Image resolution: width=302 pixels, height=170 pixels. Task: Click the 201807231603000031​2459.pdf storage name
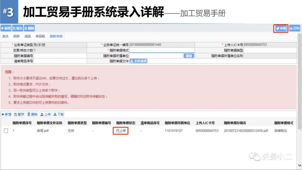point(246,131)
